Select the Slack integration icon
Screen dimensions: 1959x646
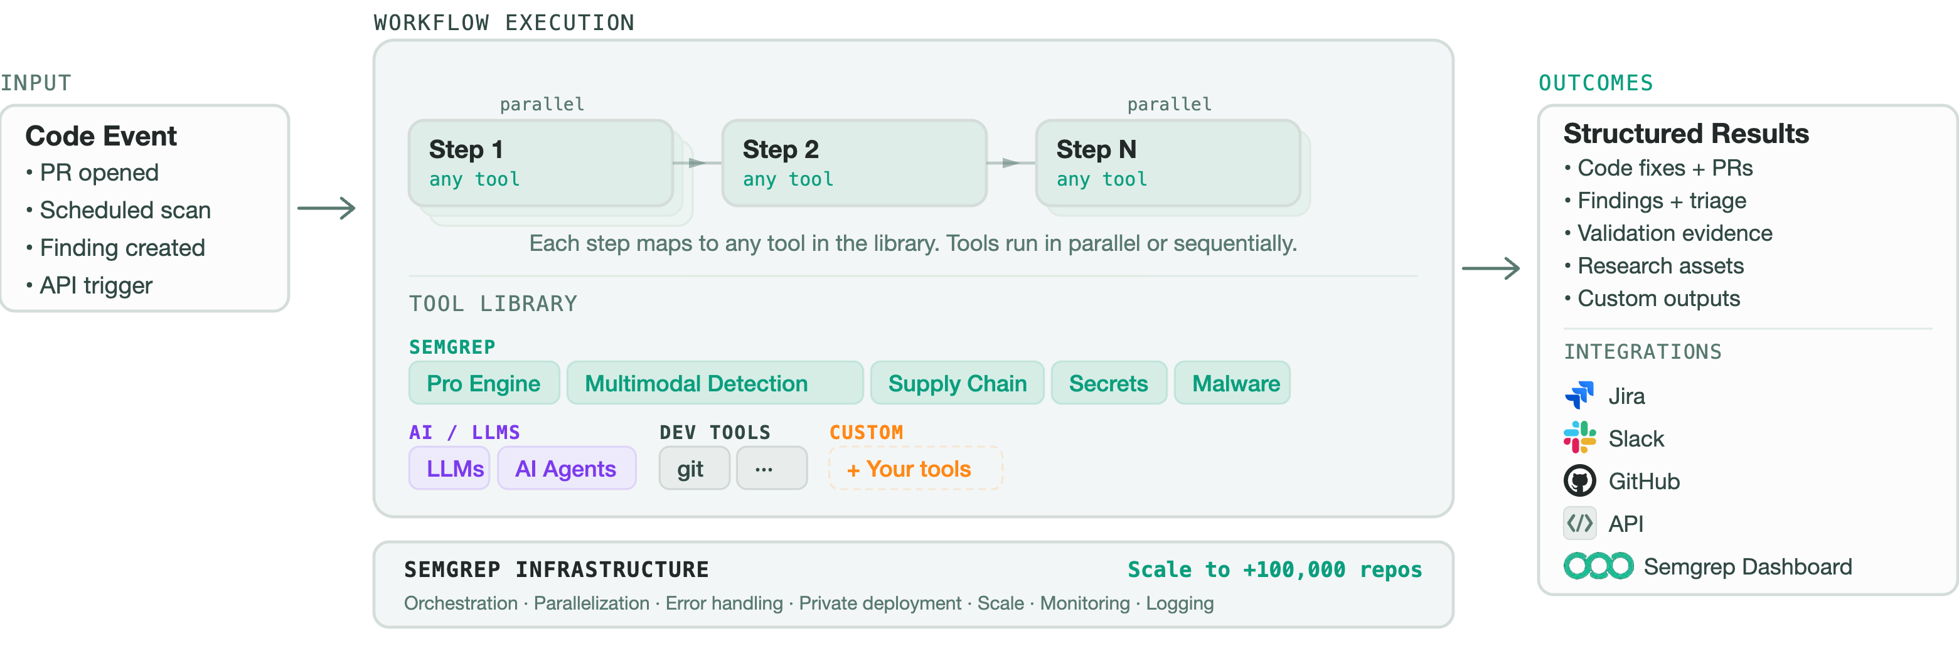coord(1580,438)
